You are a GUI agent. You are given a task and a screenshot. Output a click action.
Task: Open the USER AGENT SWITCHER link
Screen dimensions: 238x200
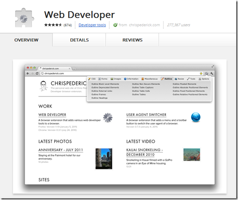[x=146, y=115]
